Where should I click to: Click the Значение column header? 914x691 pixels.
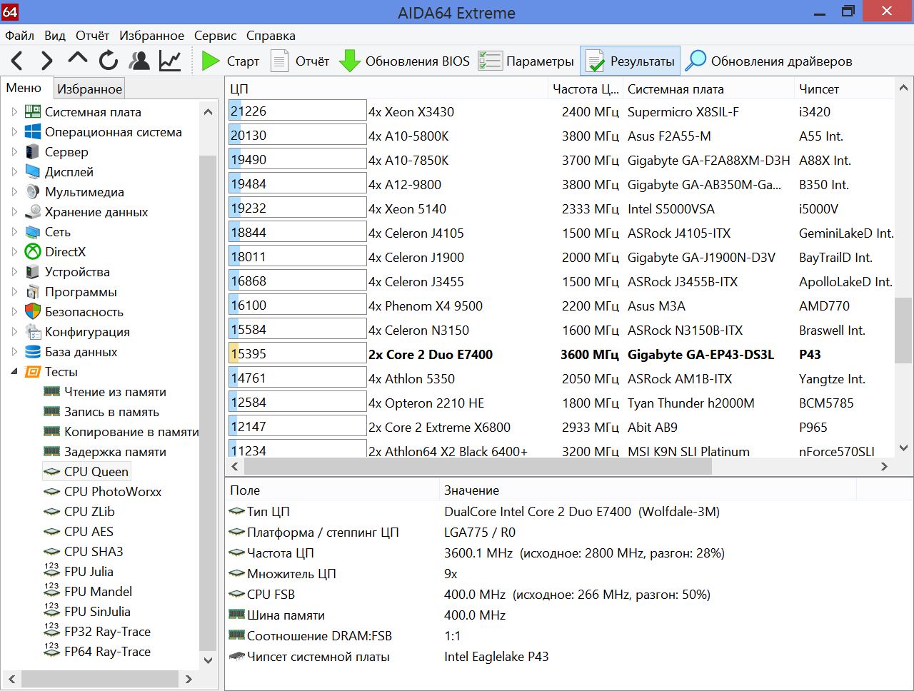[x=647, y=490]
